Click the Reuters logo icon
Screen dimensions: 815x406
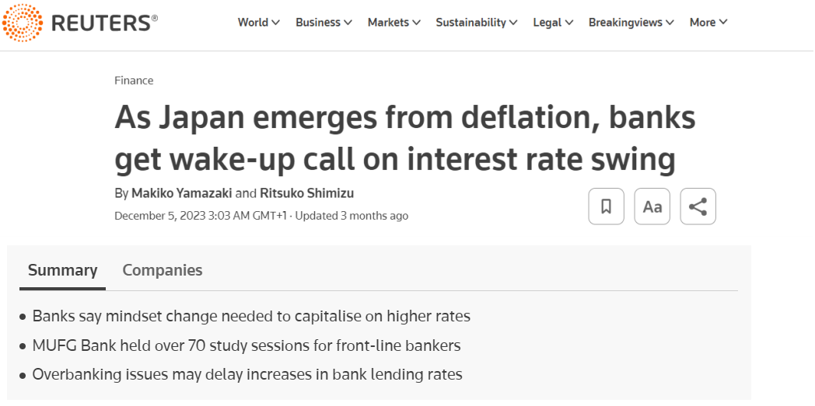(x=23, y=23)
